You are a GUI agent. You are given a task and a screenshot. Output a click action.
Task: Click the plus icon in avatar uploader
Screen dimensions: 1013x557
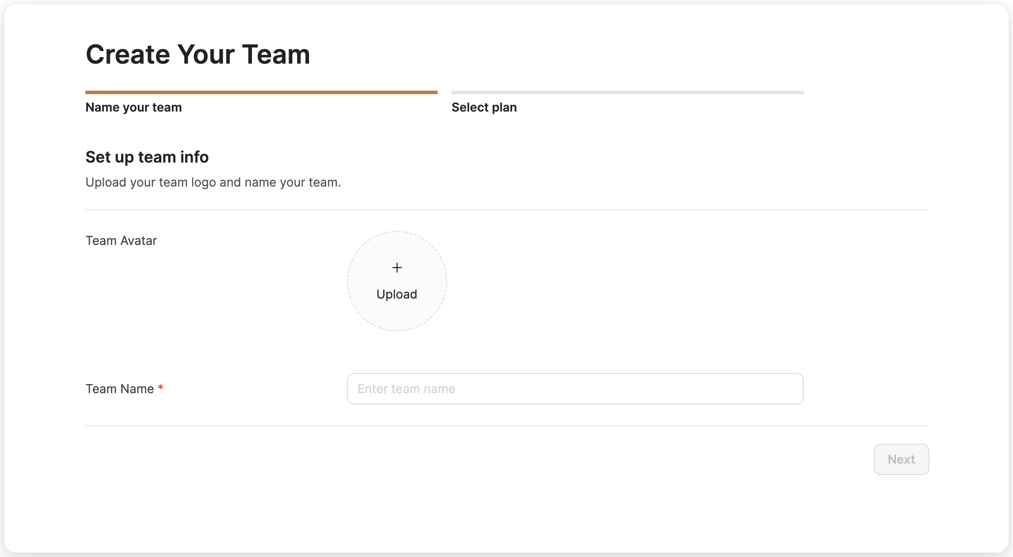397,268
